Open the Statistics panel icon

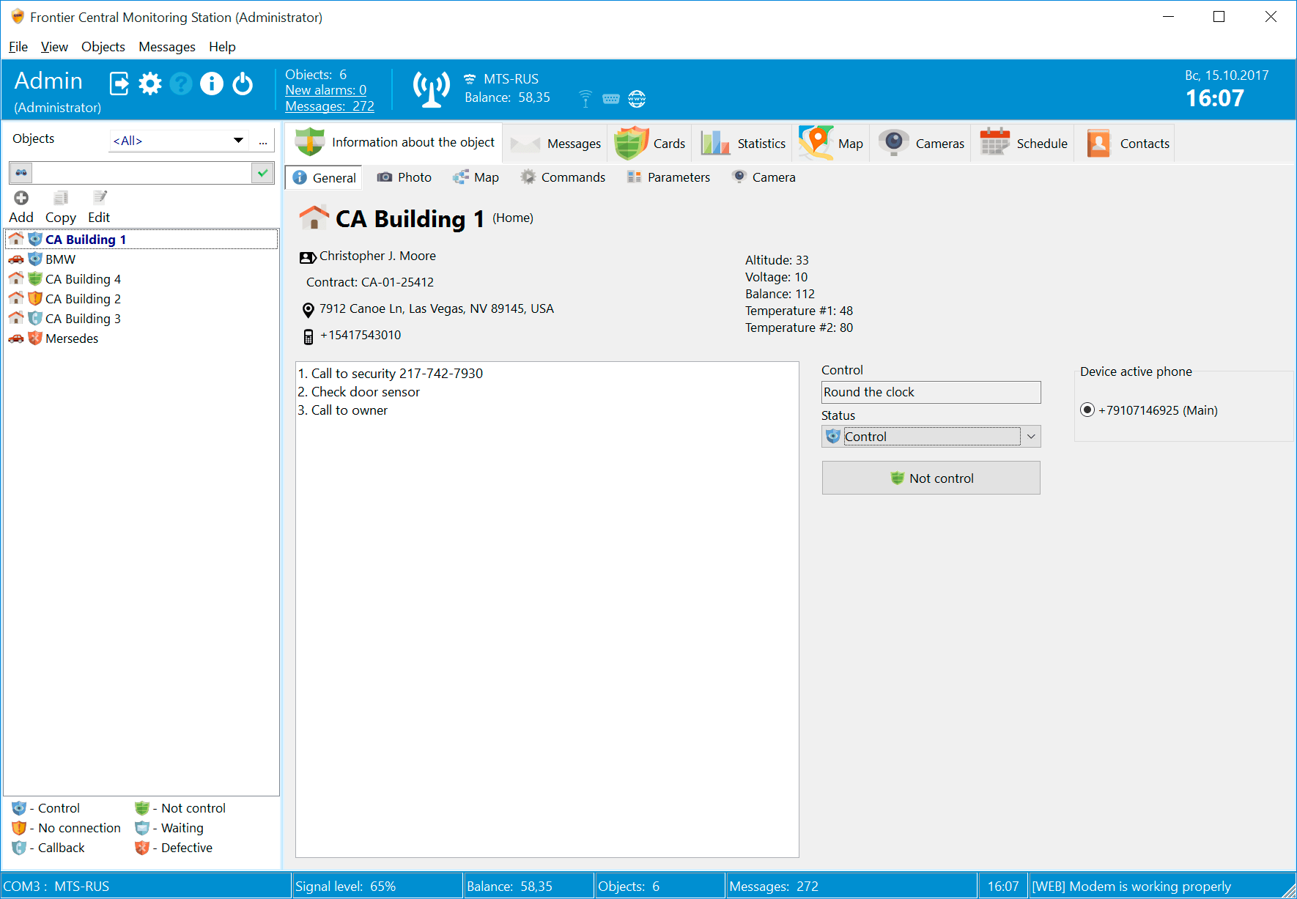coord(714,143)
